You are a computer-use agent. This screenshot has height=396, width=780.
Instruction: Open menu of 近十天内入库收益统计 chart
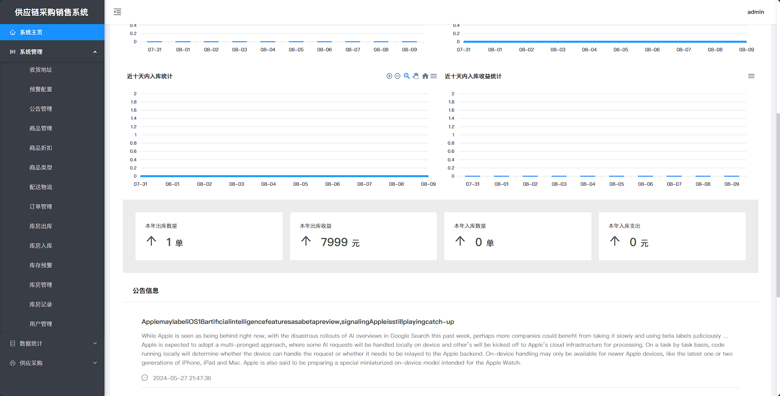[x=751, y=76]
